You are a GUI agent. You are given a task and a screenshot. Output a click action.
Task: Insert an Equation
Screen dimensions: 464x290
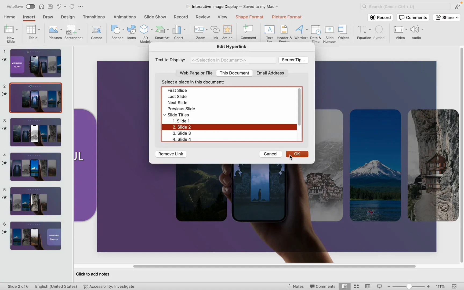[x=362, y=30]
